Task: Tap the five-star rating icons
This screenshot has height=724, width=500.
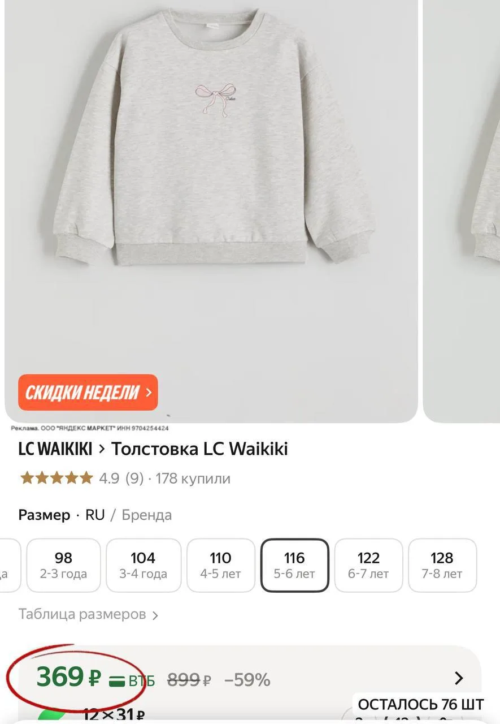Action: (x=56, y=479)
